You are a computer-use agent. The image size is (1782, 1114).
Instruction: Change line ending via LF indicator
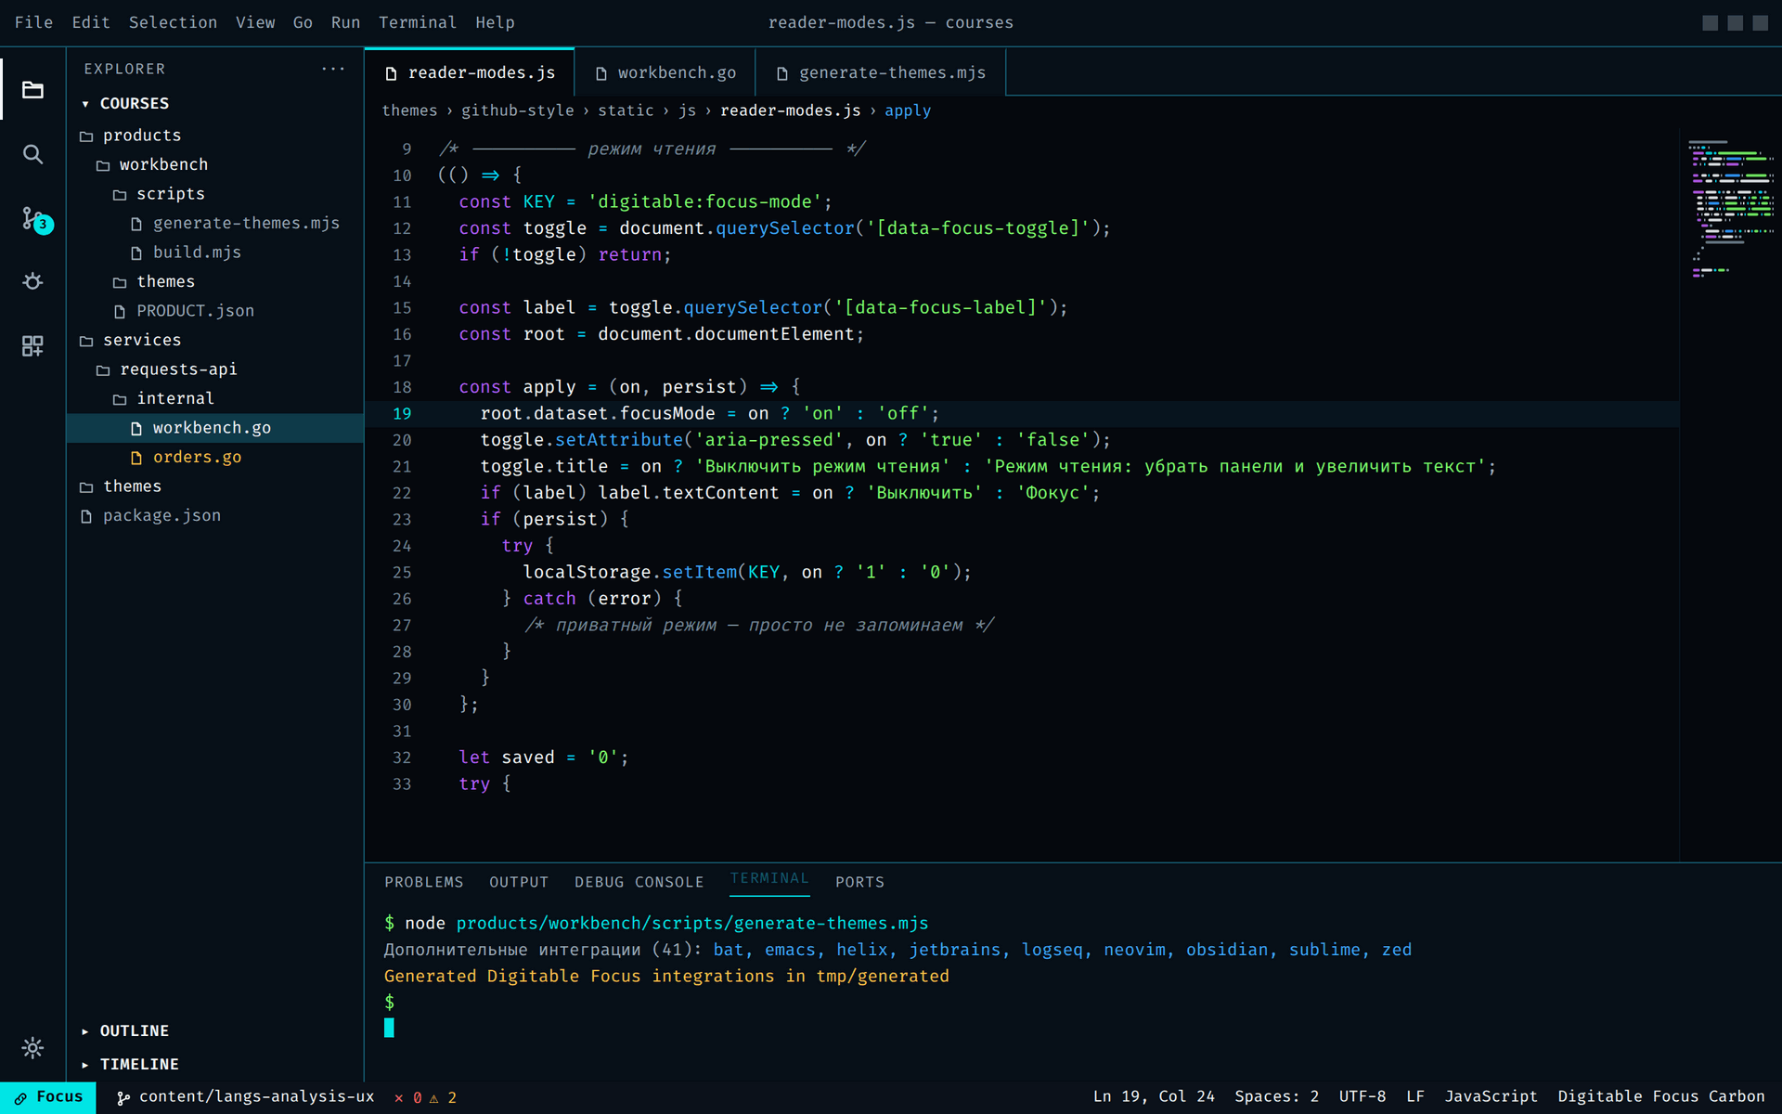pyautogui.click(x=1415, y=1097)
